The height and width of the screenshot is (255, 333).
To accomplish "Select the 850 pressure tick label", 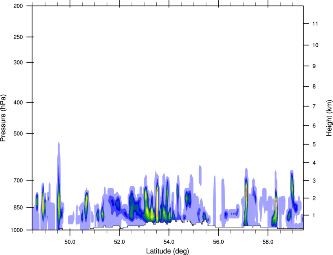I will 18,208.
